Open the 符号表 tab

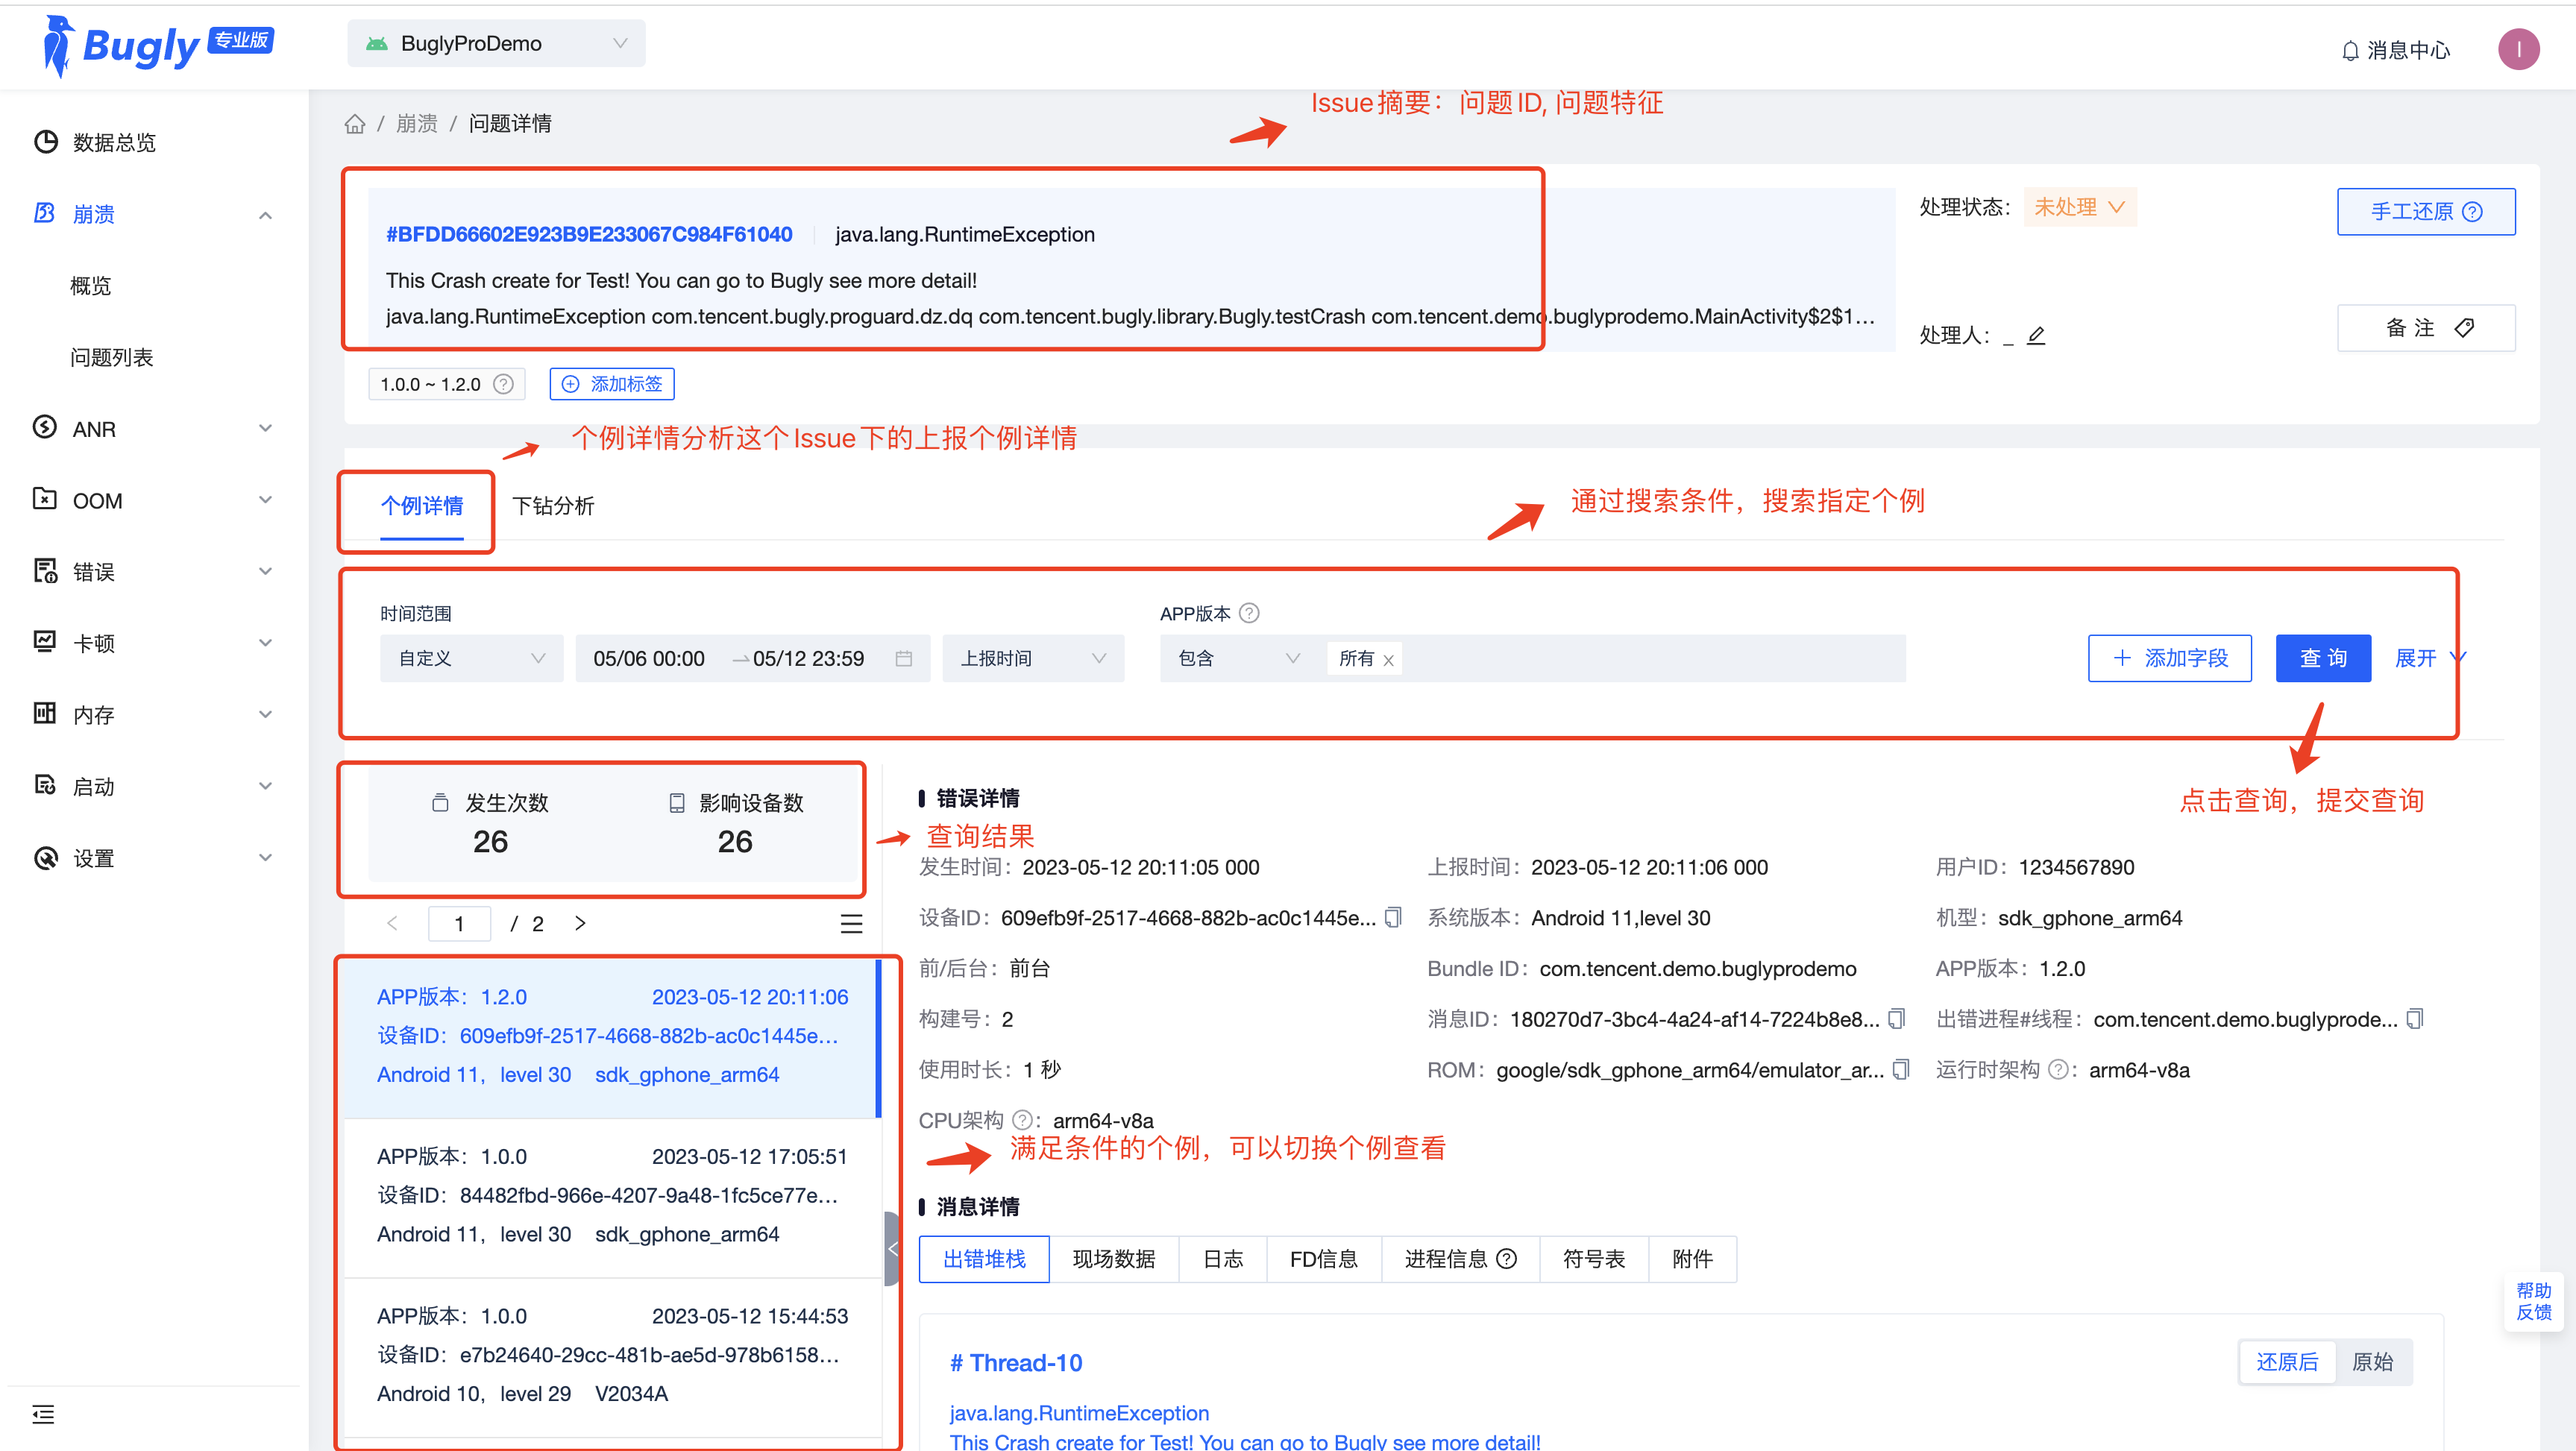pyautogui.click(x=1593, y=1259)
